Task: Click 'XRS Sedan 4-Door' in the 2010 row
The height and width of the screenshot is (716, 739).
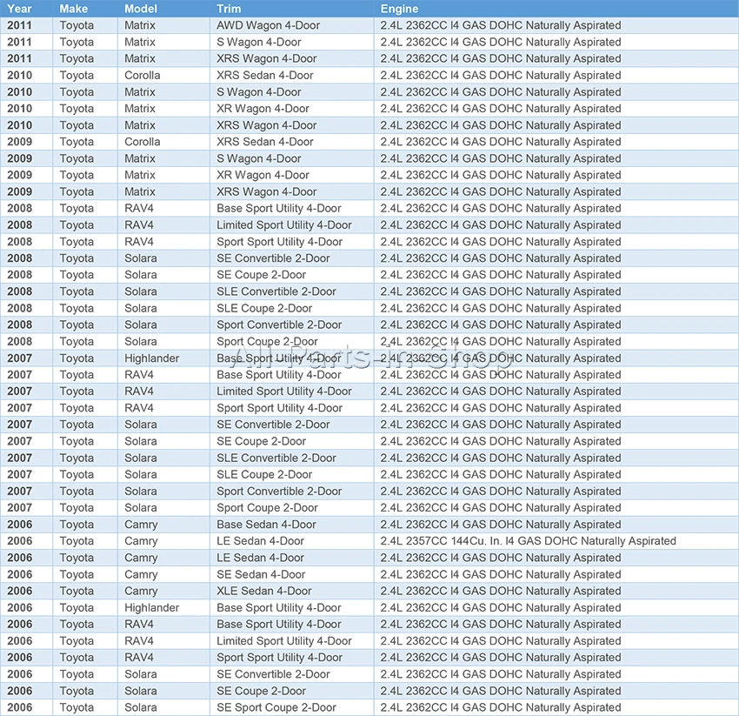Action: pyautogui.click(x=265, y=75)
